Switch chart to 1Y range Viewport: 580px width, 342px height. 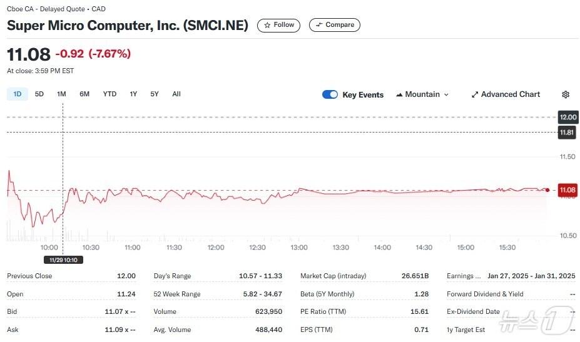click(x=133, y=94)
